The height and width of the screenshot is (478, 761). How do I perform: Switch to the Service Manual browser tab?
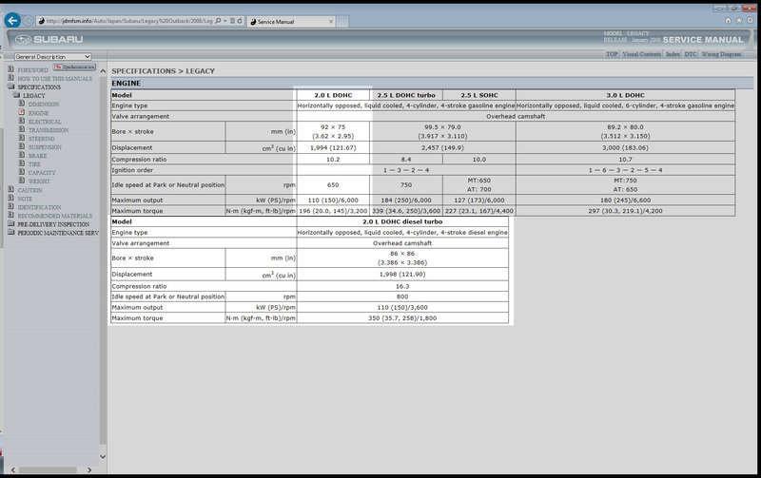tap(289, 21)
